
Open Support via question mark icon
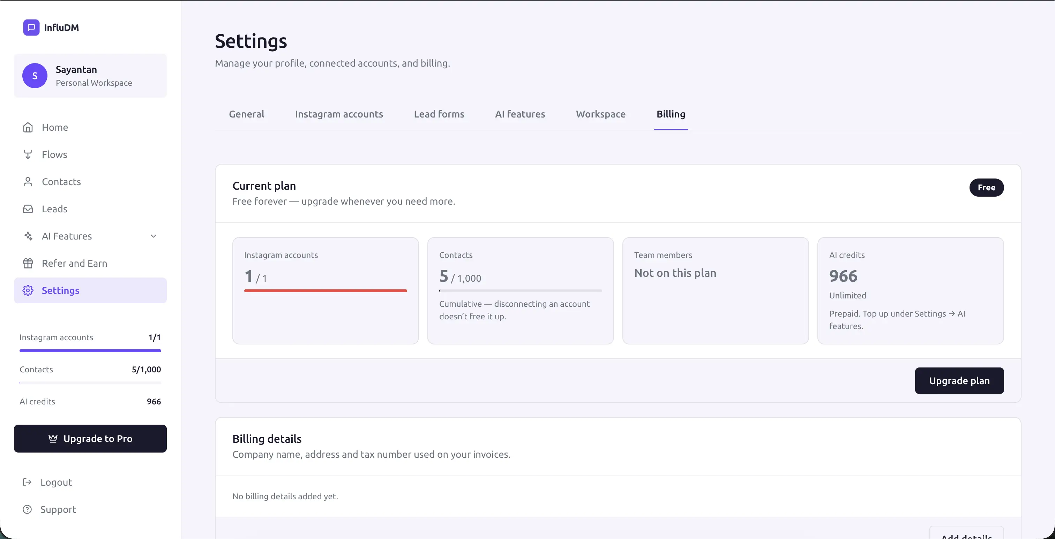pos(27,509)
